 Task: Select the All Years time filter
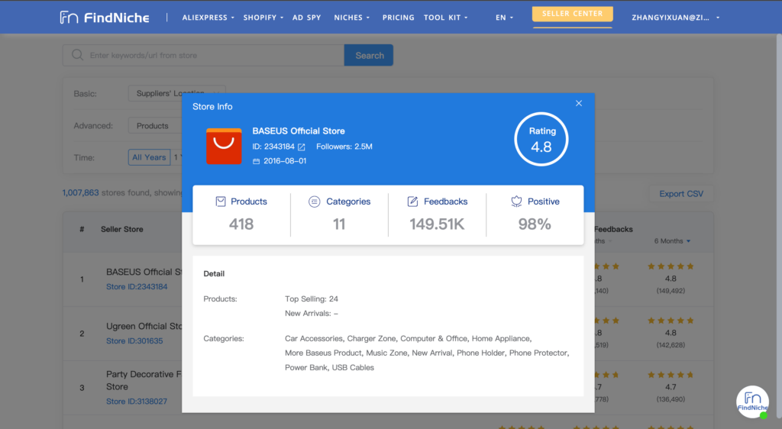149,157
